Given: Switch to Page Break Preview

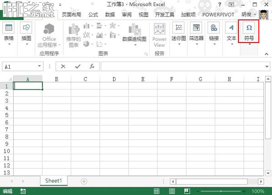Looking at the screenshot, I should 187,191.
